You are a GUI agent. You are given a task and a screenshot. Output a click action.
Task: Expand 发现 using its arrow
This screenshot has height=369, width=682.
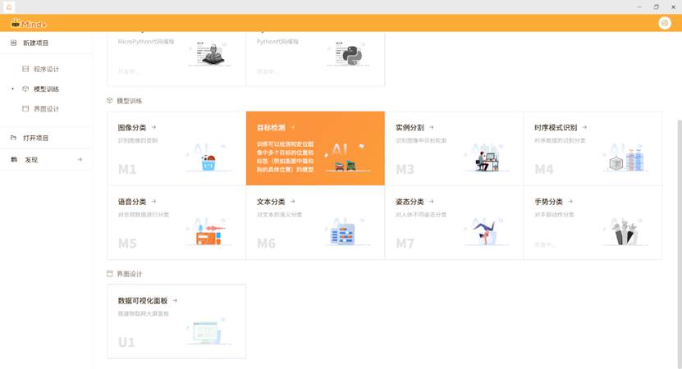pyautogui.click(x=80, y=160)
